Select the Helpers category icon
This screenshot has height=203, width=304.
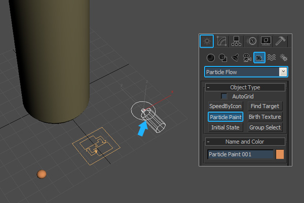tap(259, 58)
